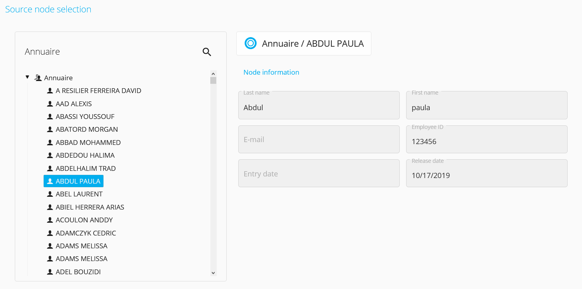Click the tree scrollbar down arrow
This screenshot has width=582, height=289.
point(213,273)
